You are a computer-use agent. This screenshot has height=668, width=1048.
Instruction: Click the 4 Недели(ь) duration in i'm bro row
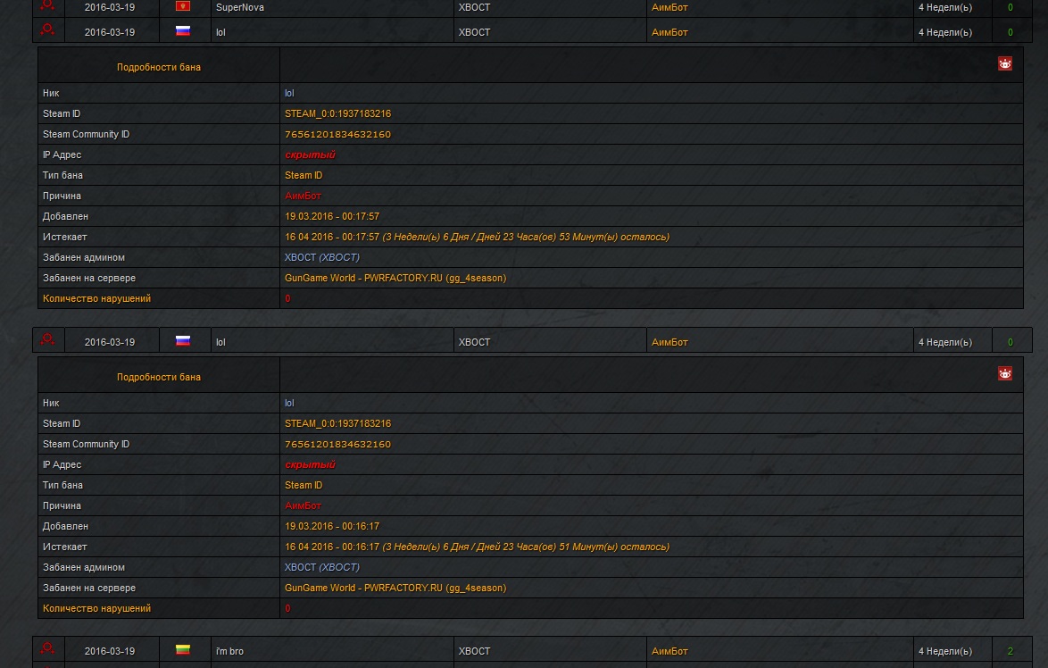[944, 652]
